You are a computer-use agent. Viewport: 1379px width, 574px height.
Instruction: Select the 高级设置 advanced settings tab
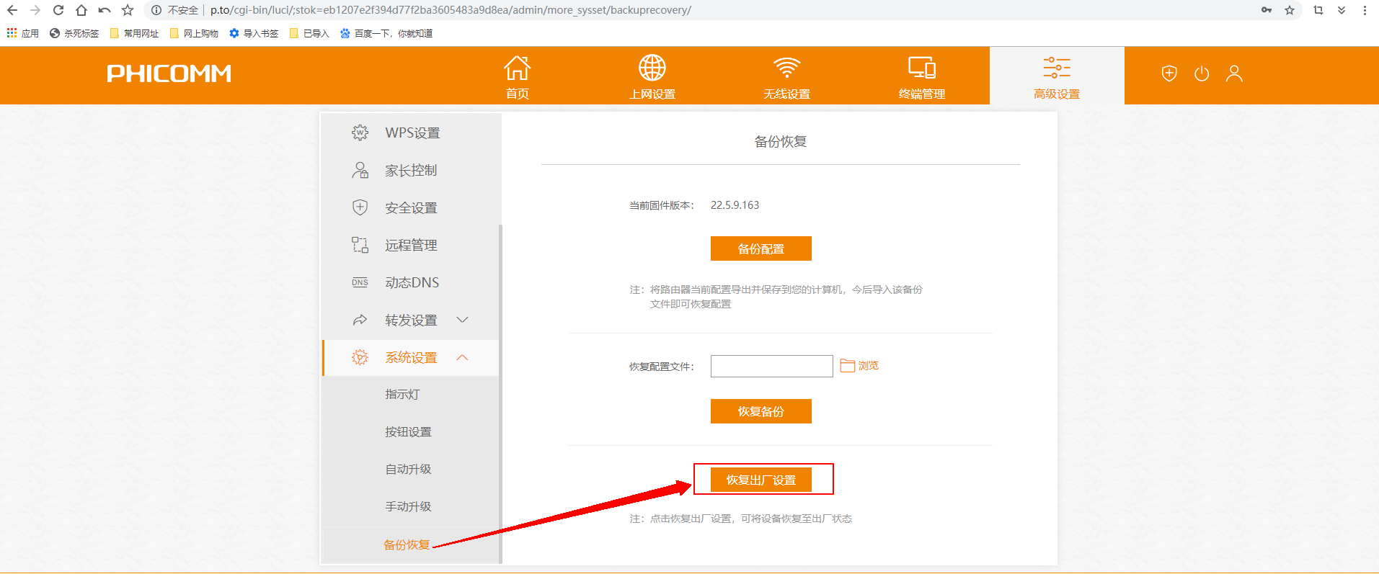click(x=1057, y=77)
